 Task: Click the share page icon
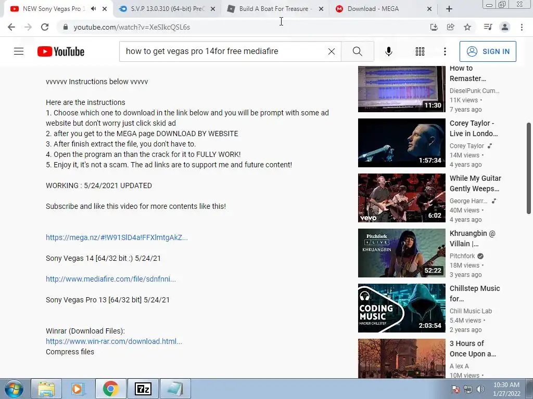pyautogui.click(x=450, y=27)
